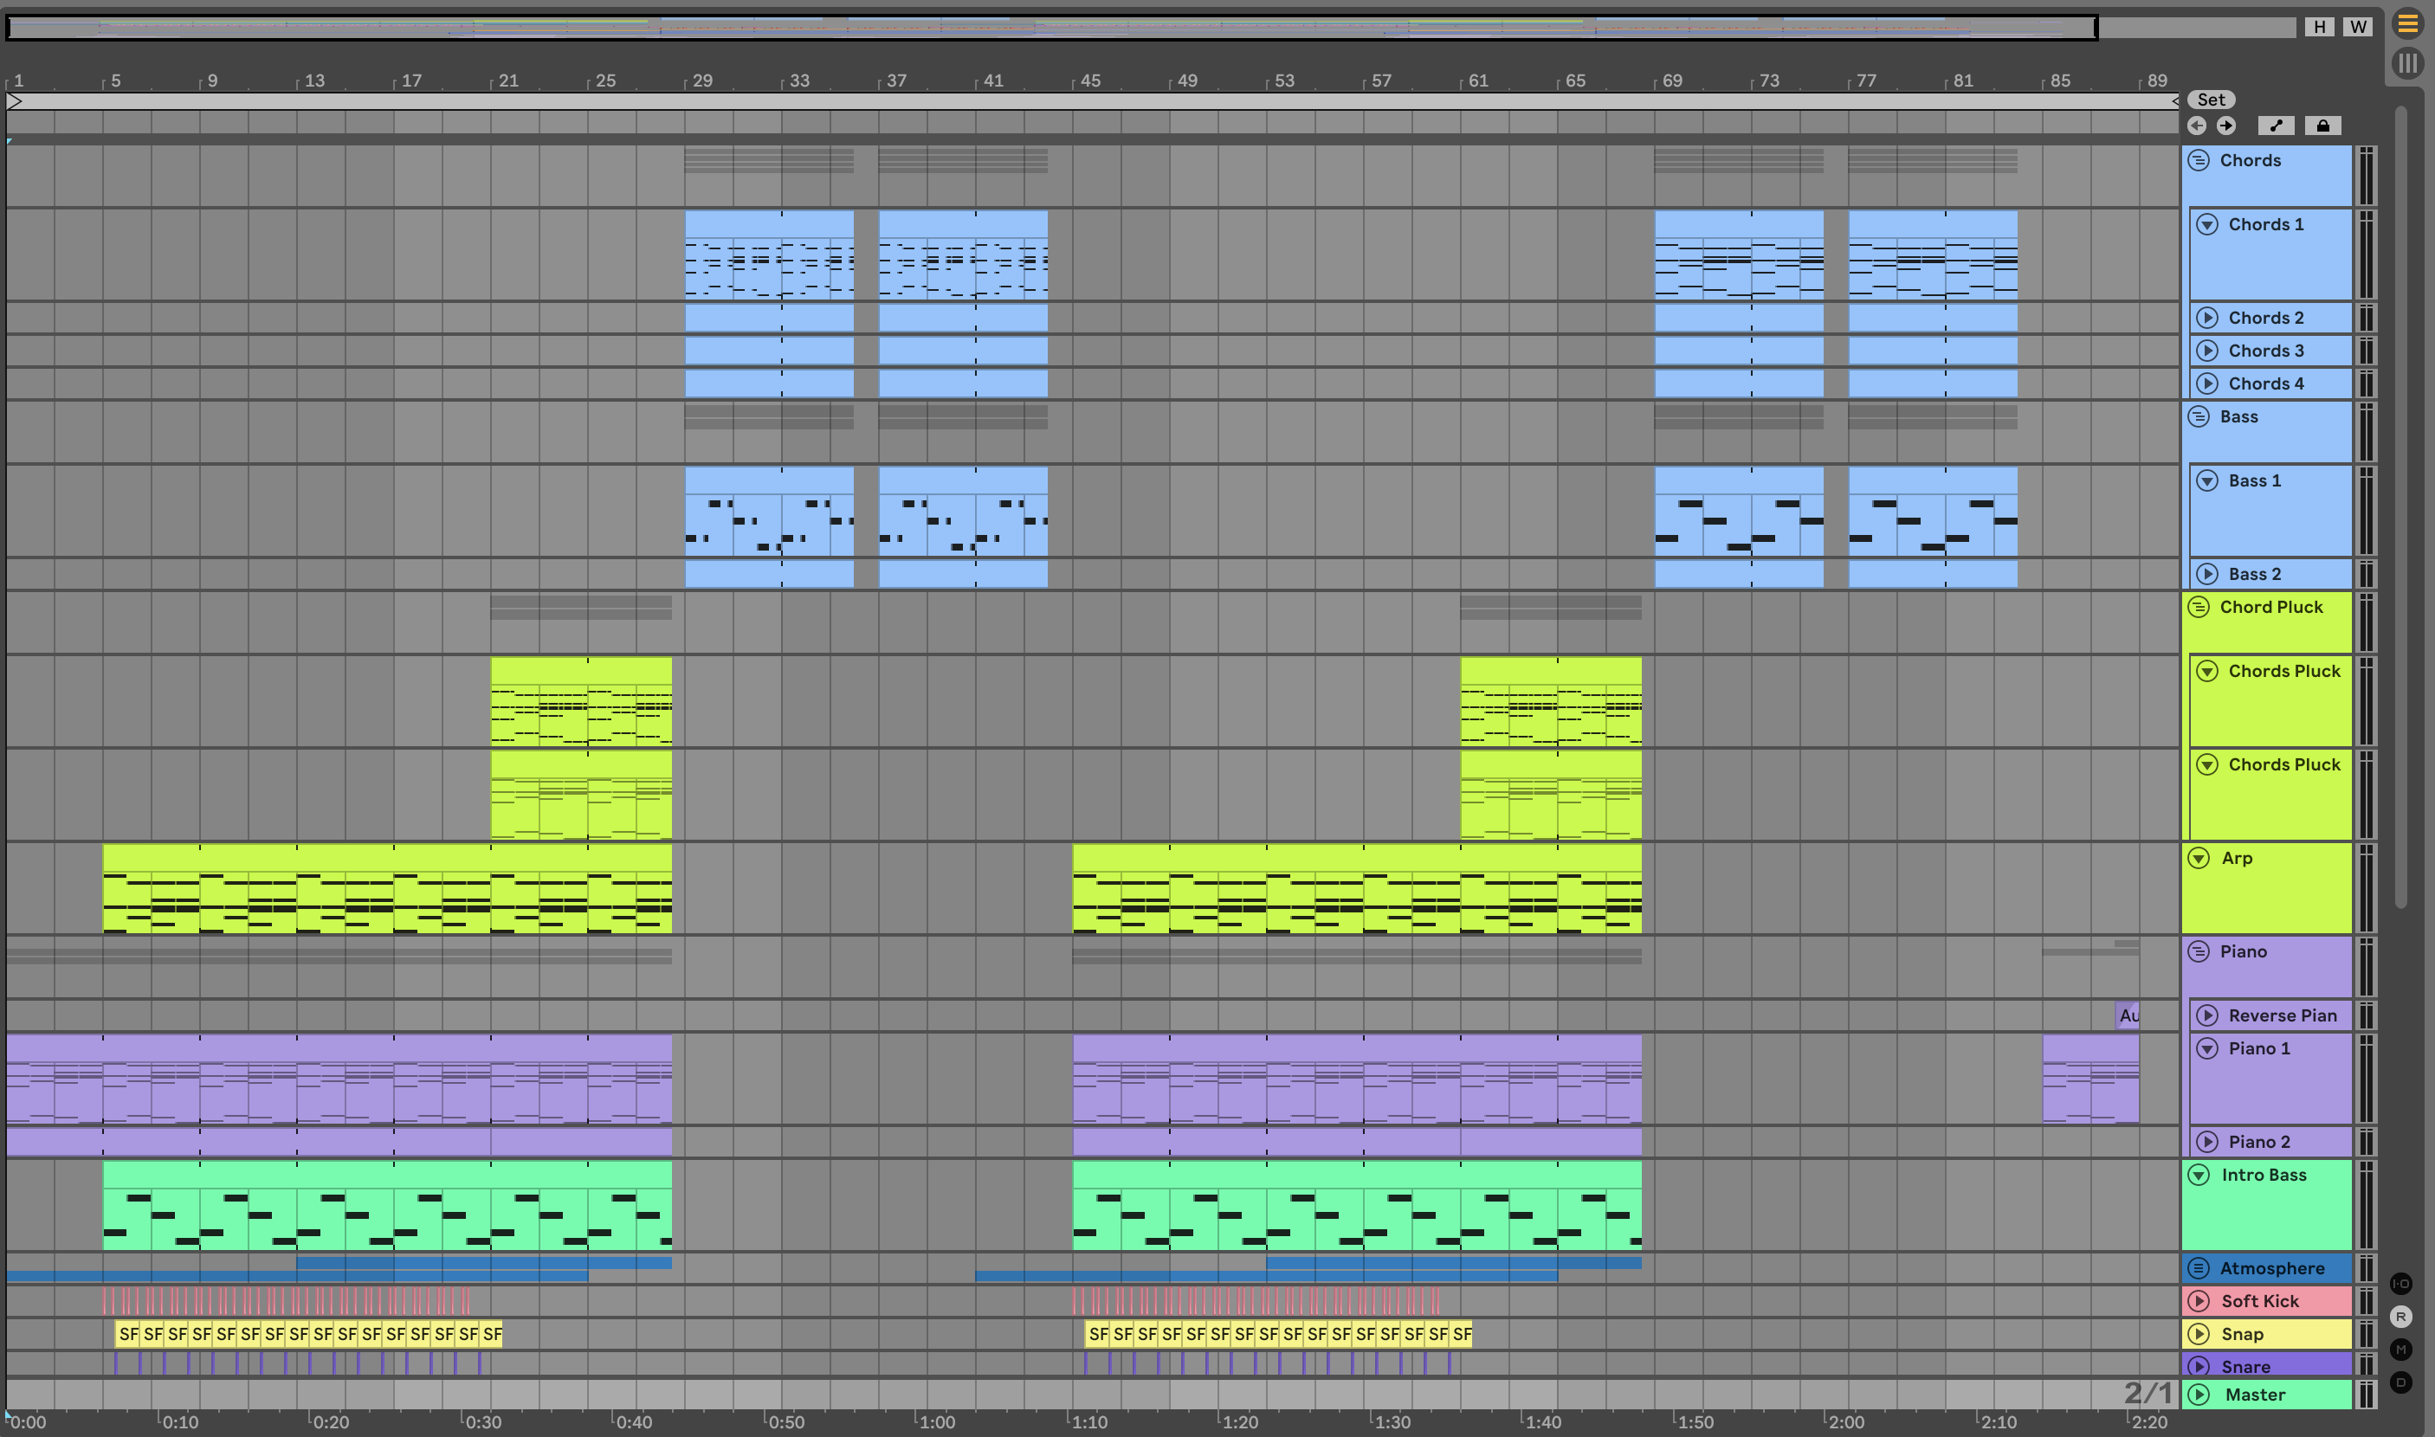Viewport: 2435px width, 1437px height.
Task: Toggle the Returns (R) visibility button
Action: point(2401,1317)
